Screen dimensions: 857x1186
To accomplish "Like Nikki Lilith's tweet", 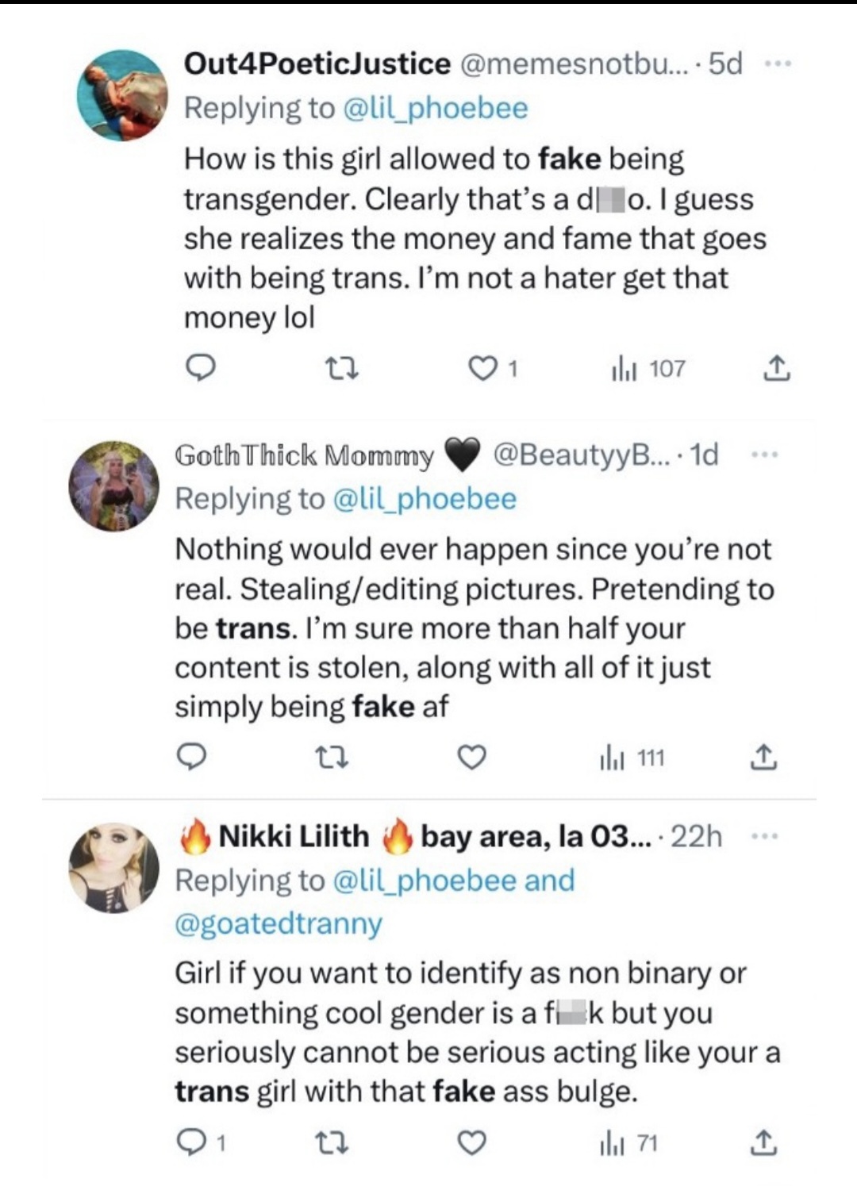I will [x=473, y=1143].
